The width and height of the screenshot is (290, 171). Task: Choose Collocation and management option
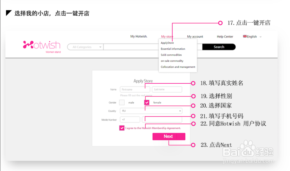coord(177,67)
